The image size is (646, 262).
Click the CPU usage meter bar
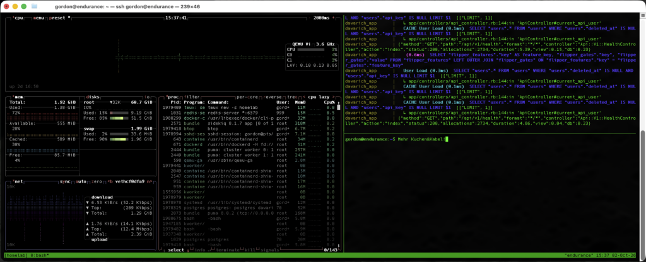click(311, 49)
